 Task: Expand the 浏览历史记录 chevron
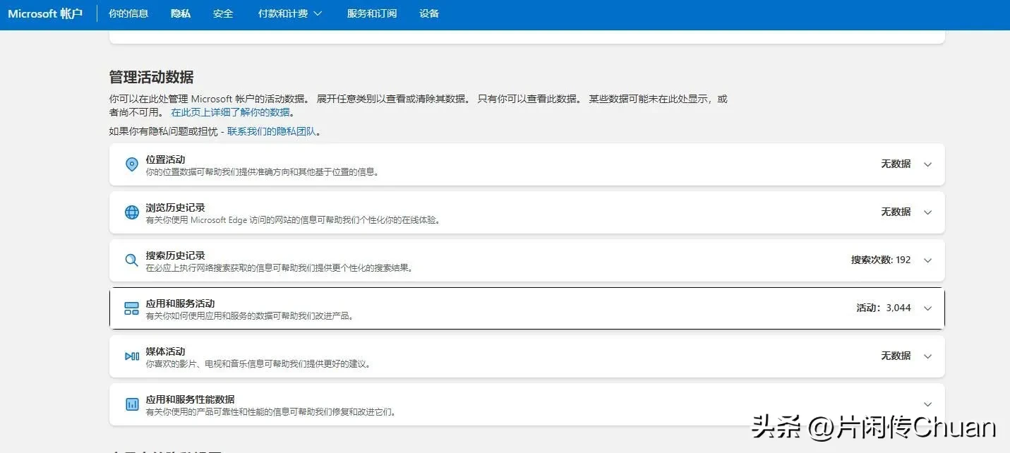pos(928,212)
